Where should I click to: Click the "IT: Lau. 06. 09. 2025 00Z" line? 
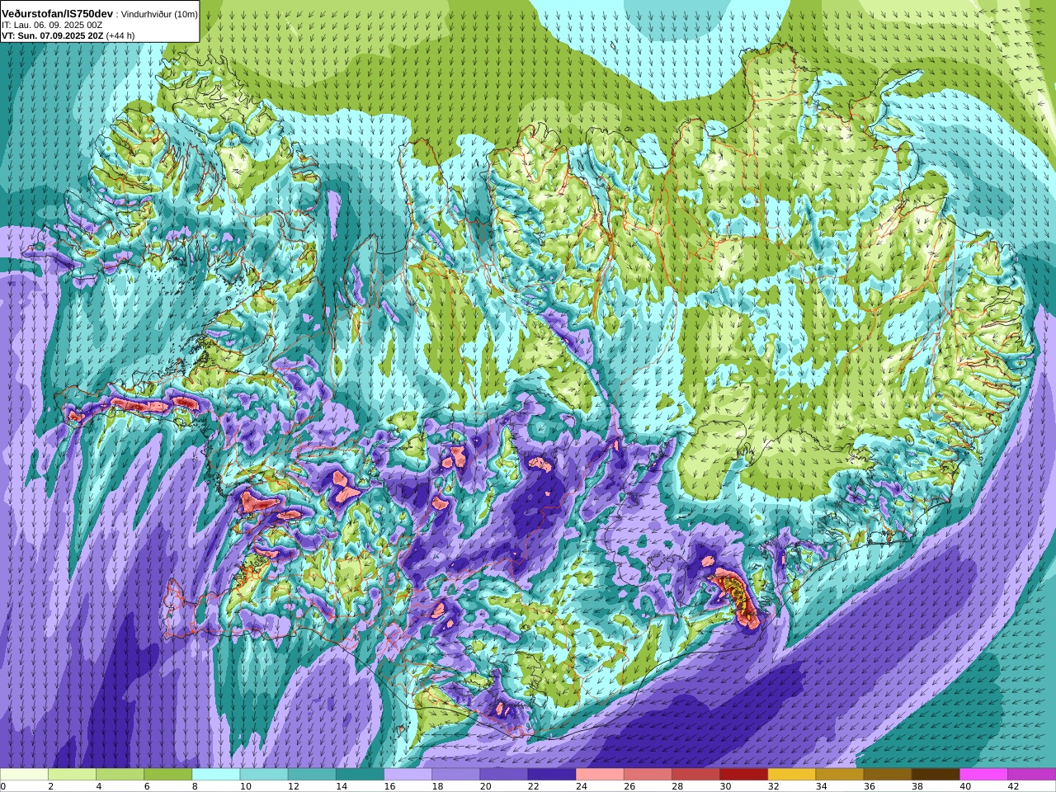[x=53, y=25]
